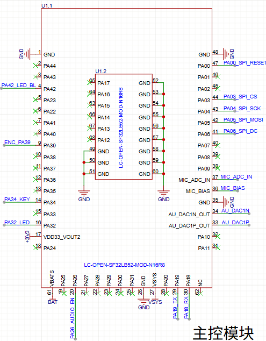
Task: Click the no-connect X on pin 2 PA44
Action: click(35, 65)
